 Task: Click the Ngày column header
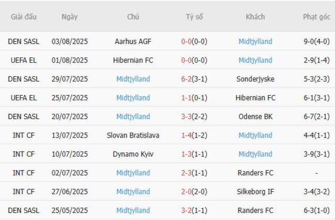point(70,16)
